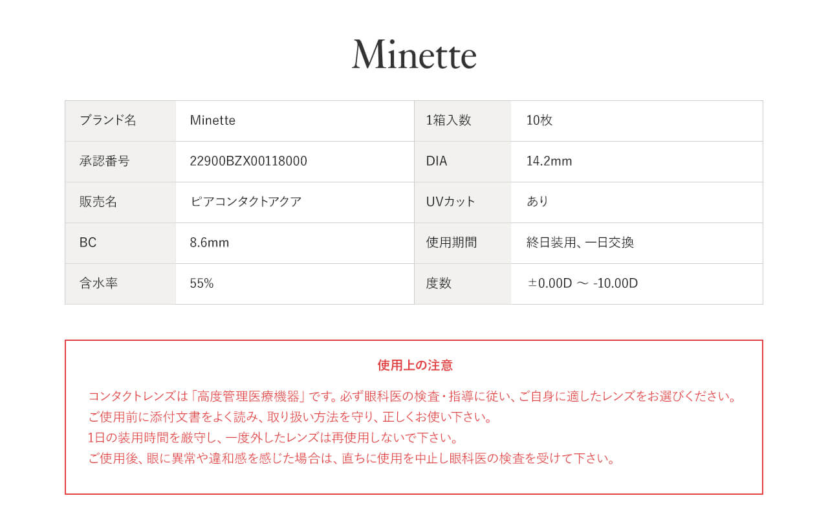This screenshot has height=531, width=828.
Task: Click the 10枚 value
Action: click(539, 120)
